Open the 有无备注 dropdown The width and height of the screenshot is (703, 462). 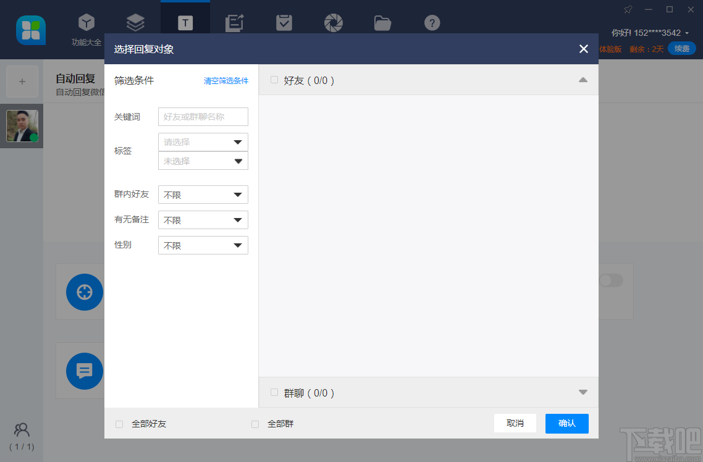203,220
